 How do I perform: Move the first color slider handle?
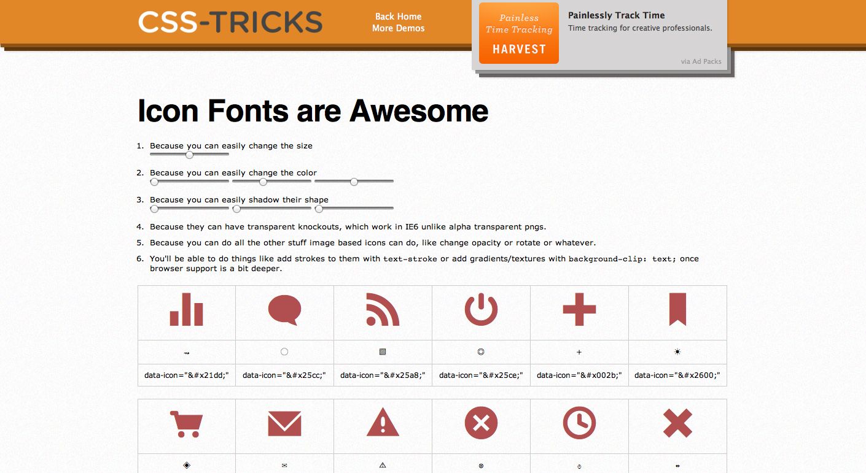(x=154, y=182)
